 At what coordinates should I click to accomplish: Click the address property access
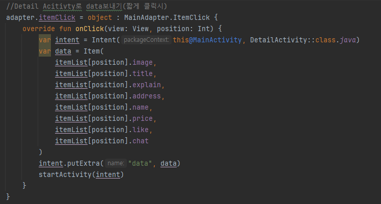click(147, 96)
